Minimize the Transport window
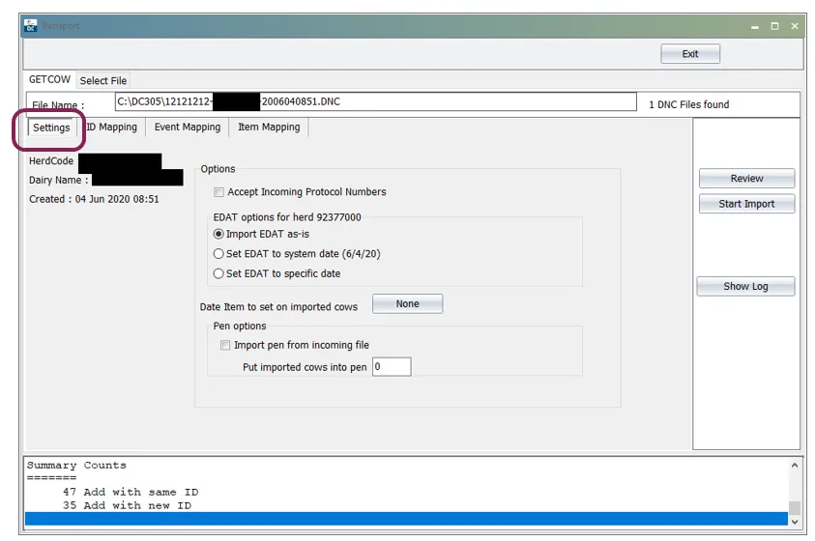 click(755, 26)
